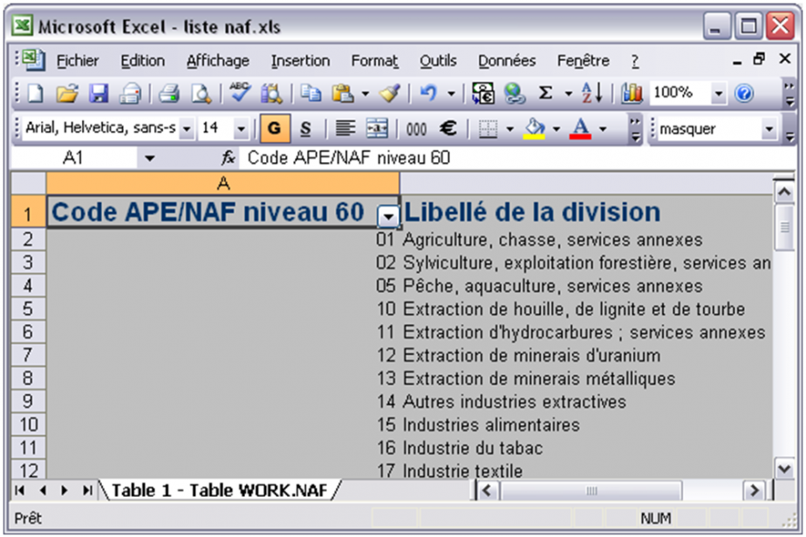Open the font size dropdown
The height and width of the screenshot is (537, 806).
(x=242, y=128)
